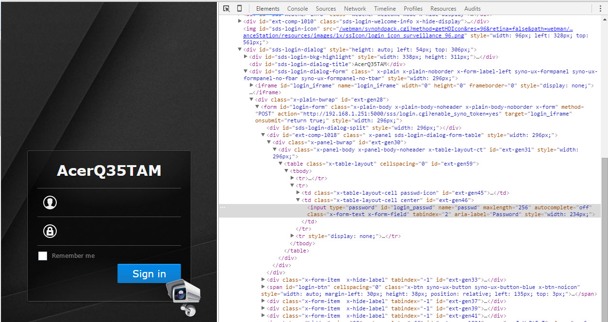
Task: Expand the sds-login-bkg-highlight div node
Action: click(246, 57)
